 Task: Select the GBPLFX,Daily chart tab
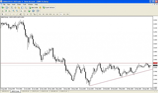15,91
